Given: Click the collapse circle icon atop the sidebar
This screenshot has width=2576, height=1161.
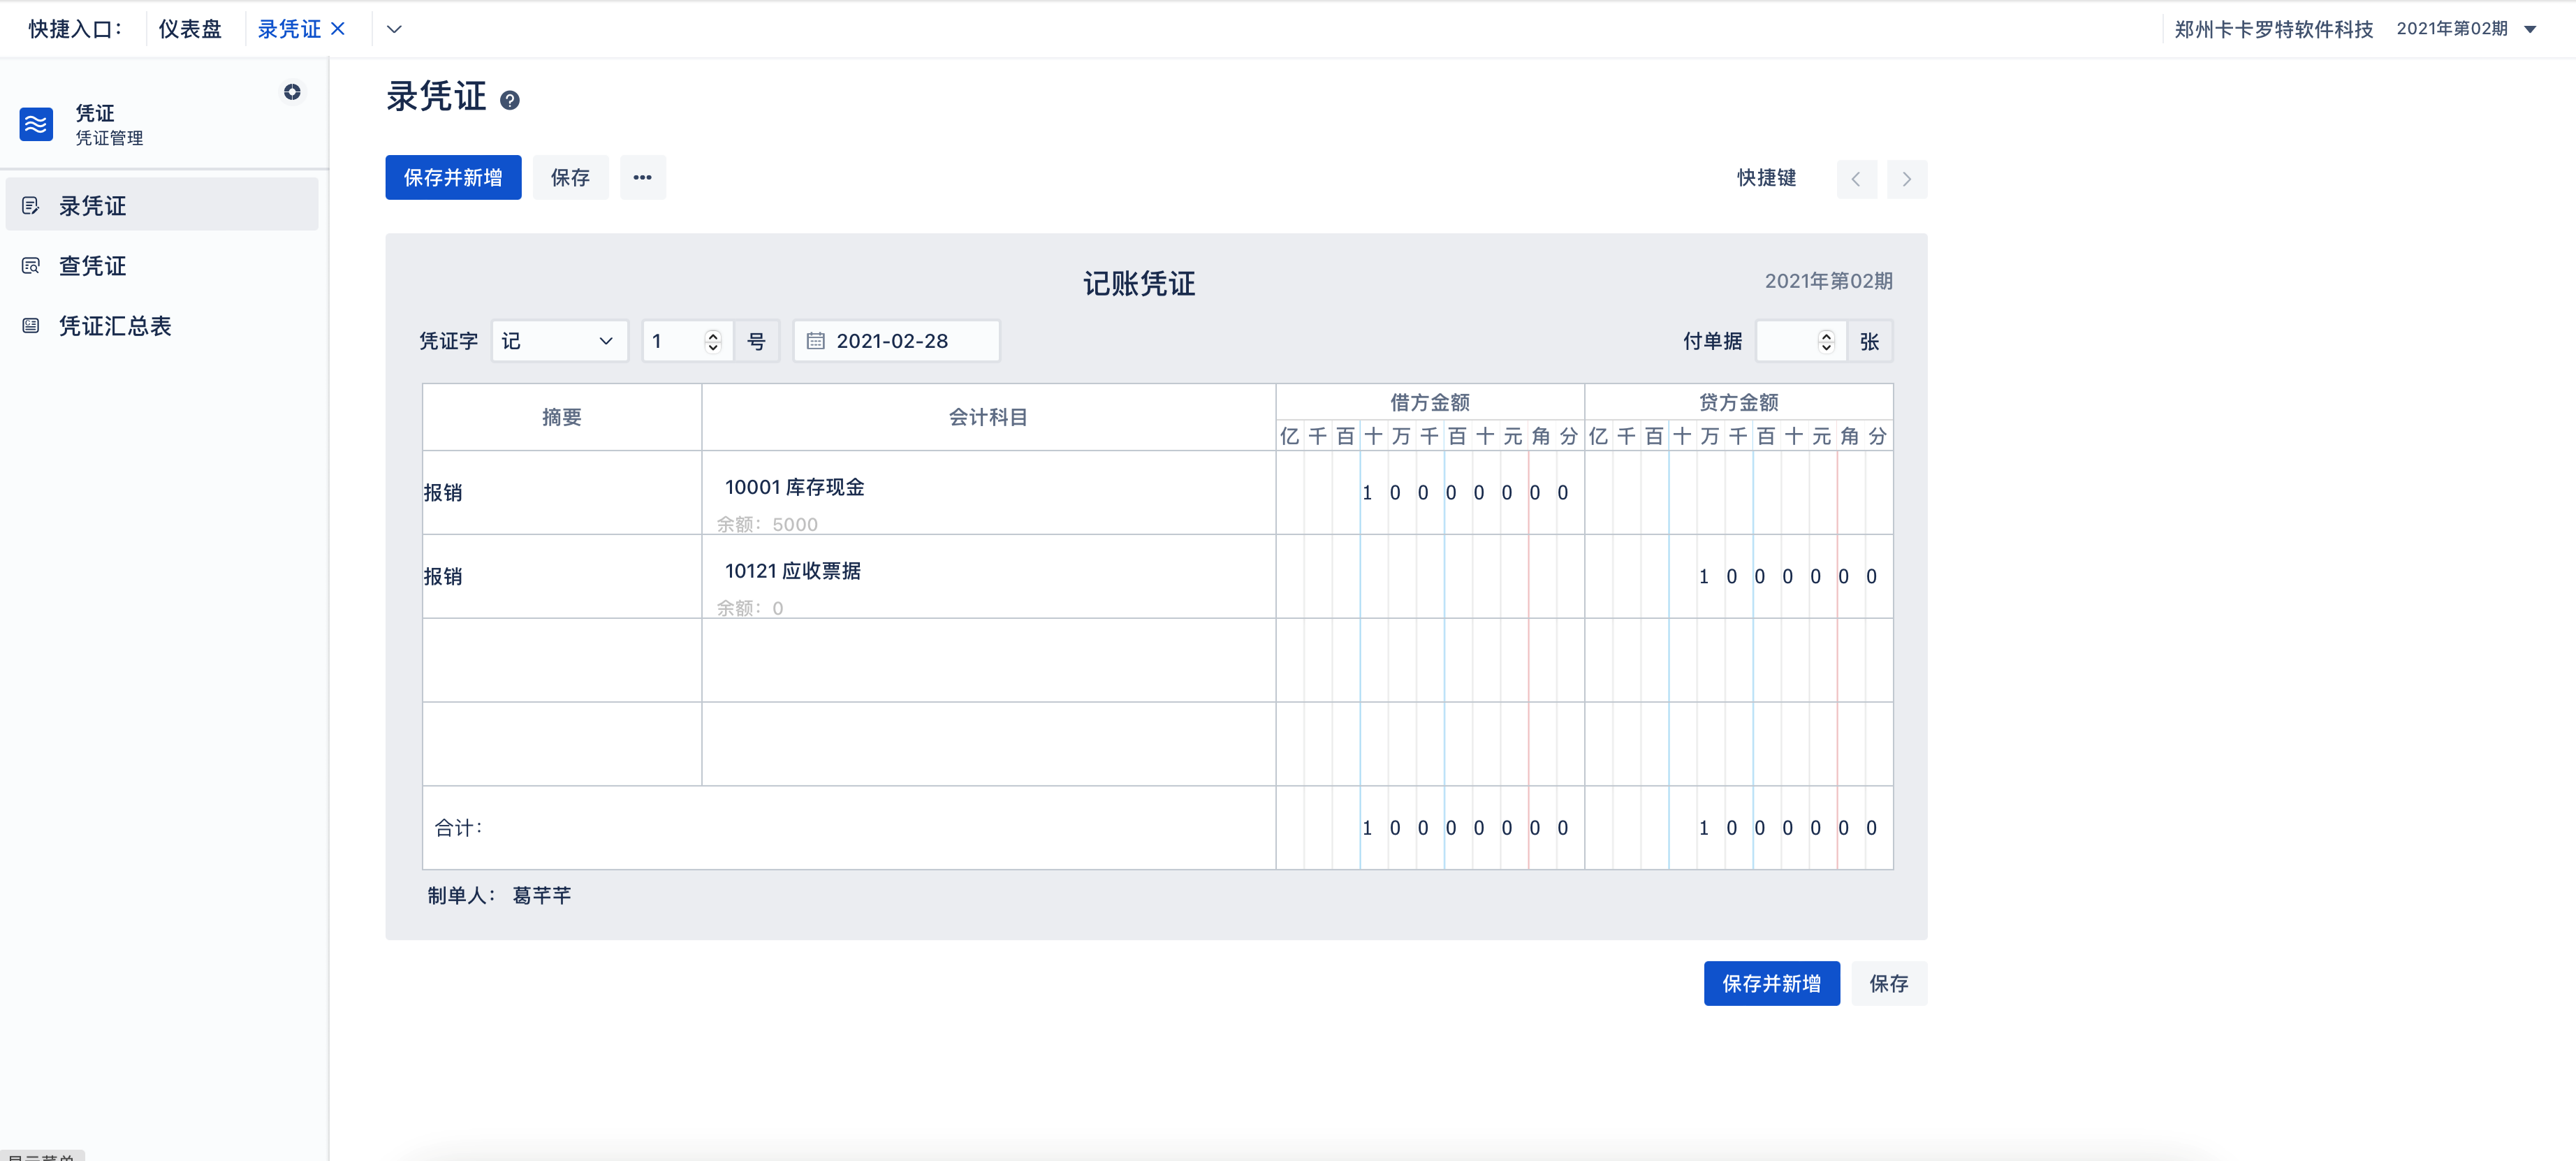Looking at the screenshot, I should point(291,91).
